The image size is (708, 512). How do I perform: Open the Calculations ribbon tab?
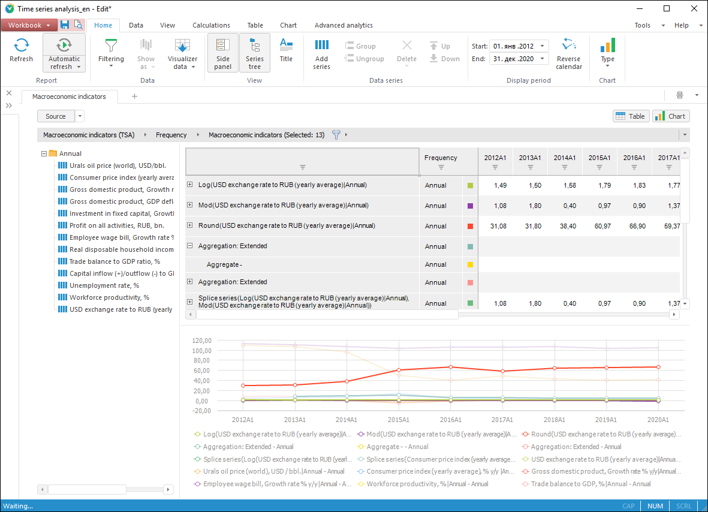[x=211, y=25]
